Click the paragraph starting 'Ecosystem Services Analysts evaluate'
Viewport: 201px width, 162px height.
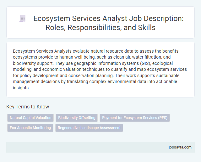pyautogui.click(x=100, y=69)
